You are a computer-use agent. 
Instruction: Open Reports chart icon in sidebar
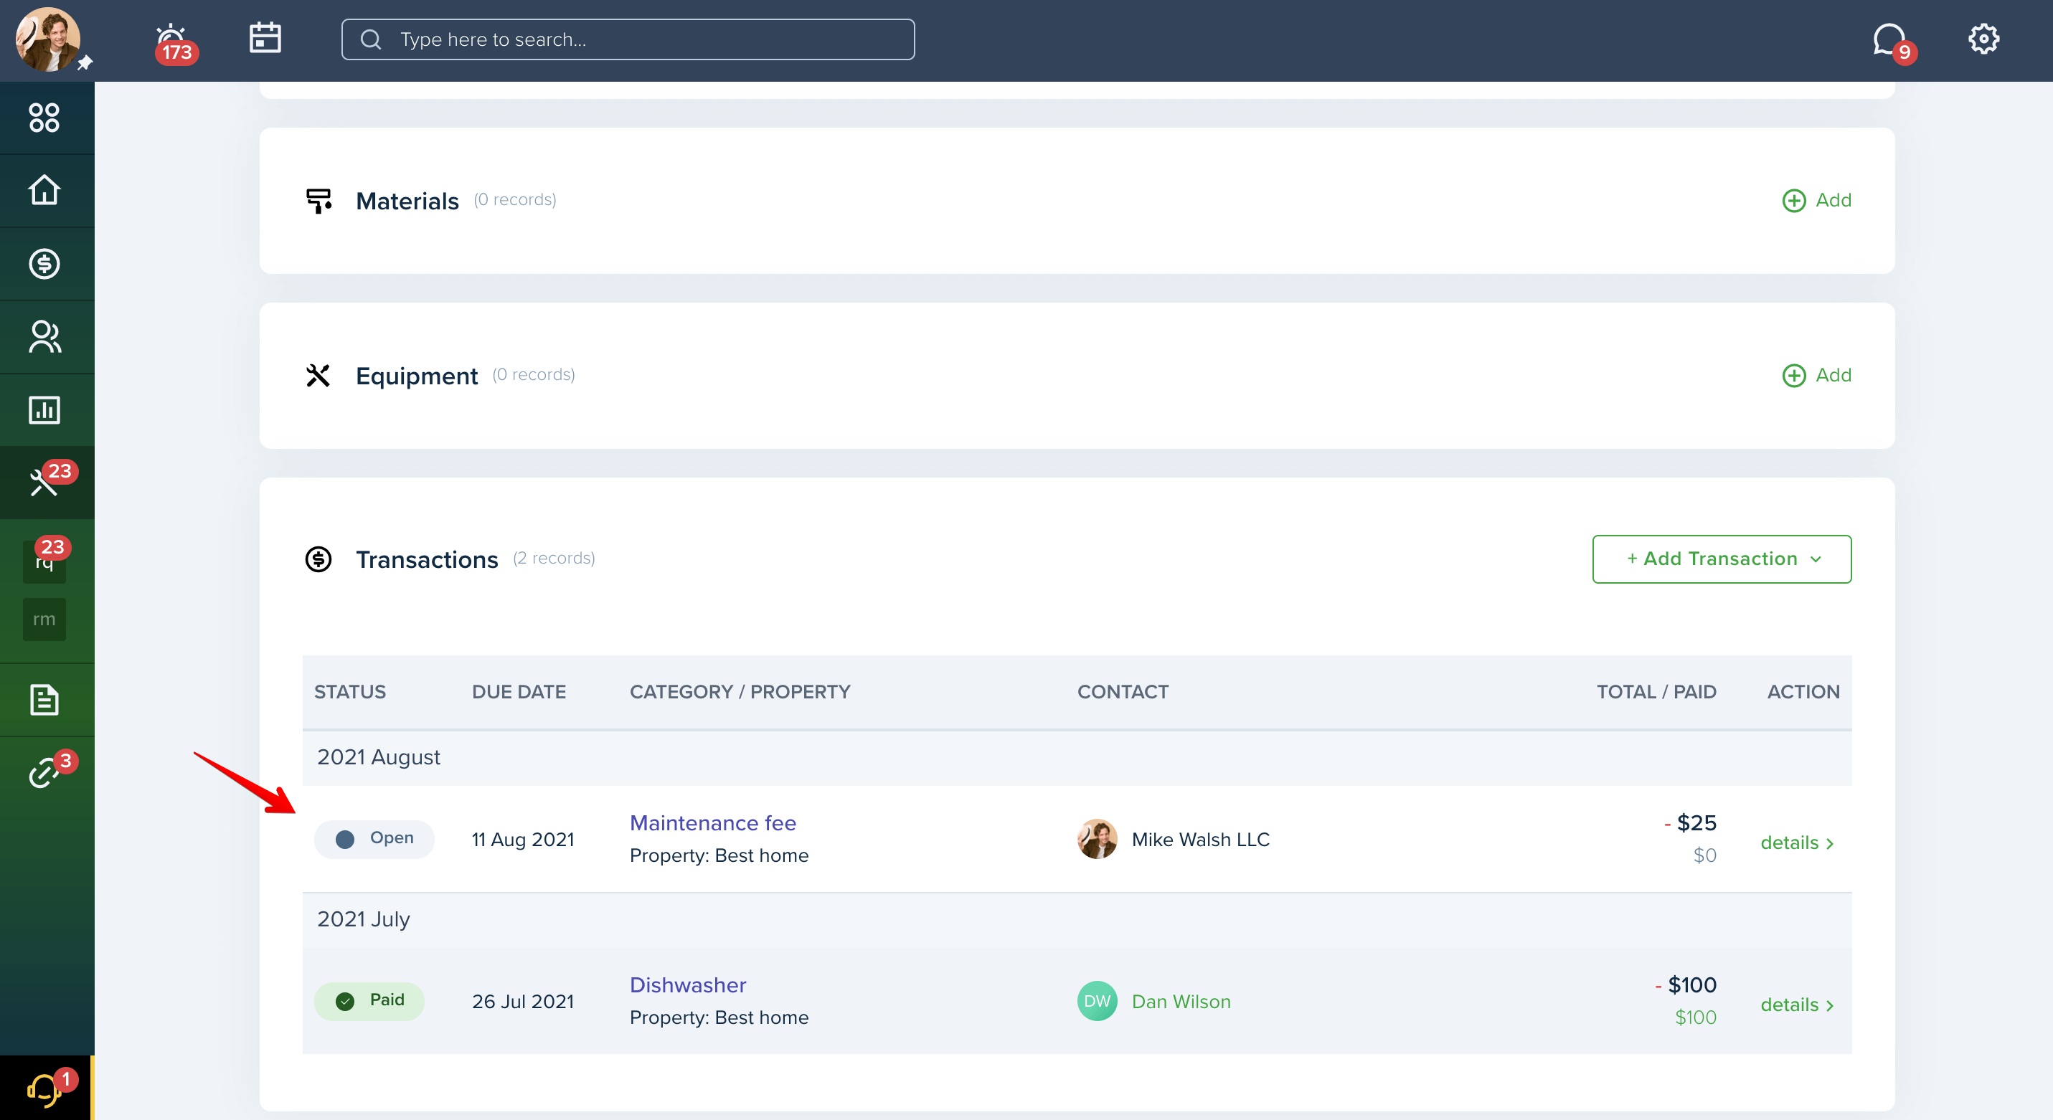[x=44, y=410]
